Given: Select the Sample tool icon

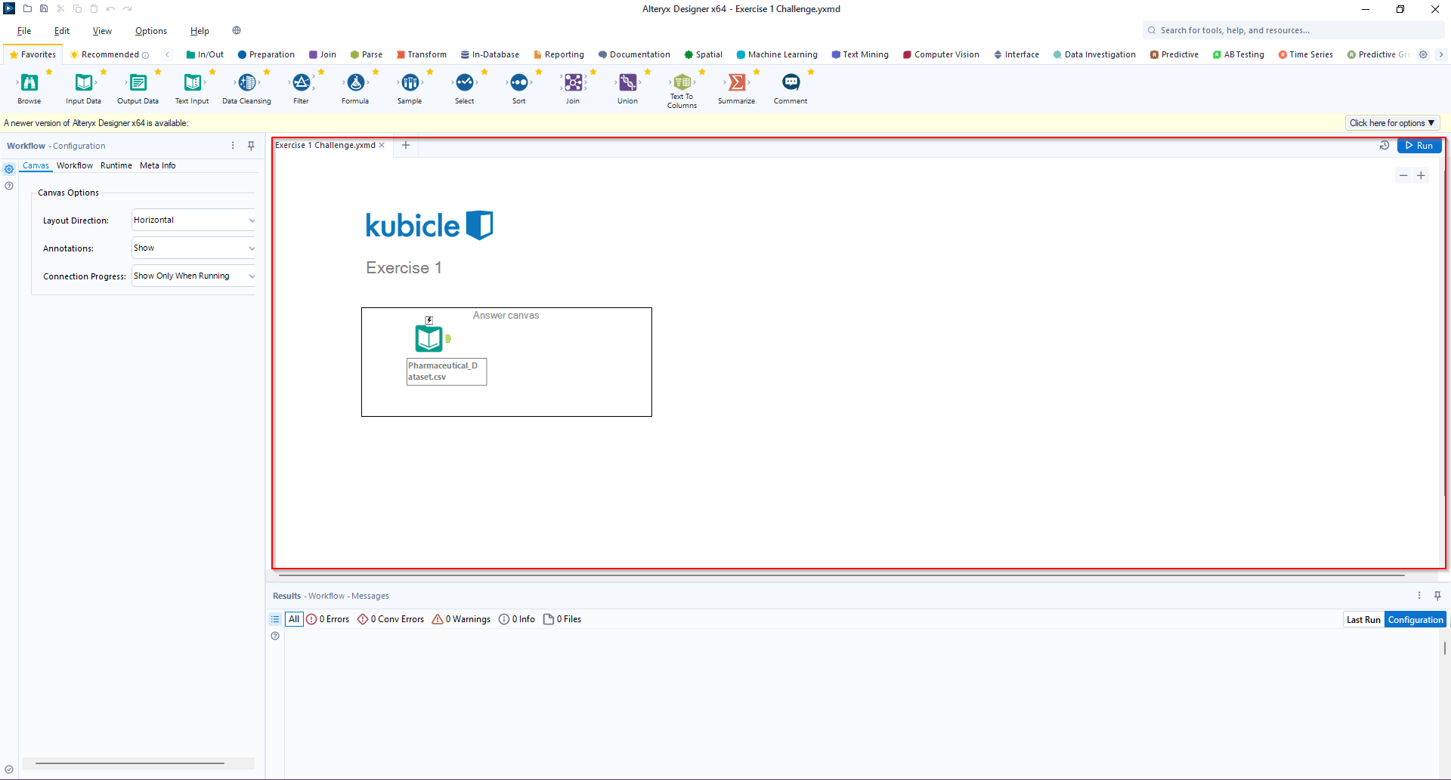Looking at the screenshot, I should 410,82.
